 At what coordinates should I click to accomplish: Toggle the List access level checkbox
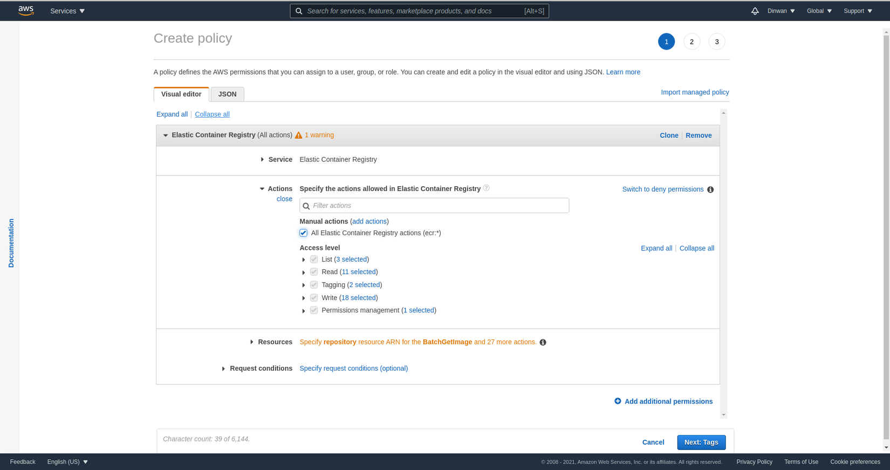click(x=314, y=260)
